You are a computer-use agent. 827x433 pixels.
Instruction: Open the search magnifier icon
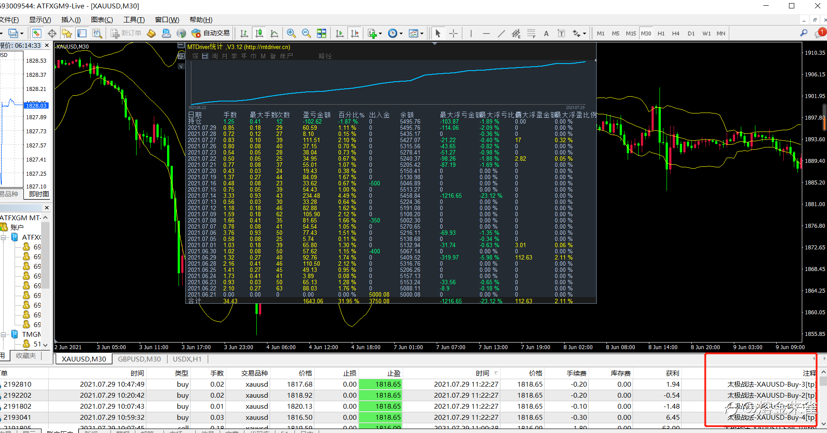pos(804,33)
